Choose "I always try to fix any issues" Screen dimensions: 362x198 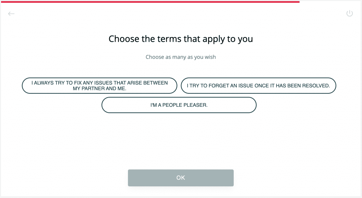pos(99,86)
